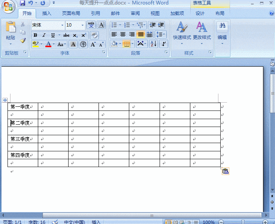The image size is (275, 224).
Task: Apply bulleted list
Action: pyautogui.click(x=114, y=25)
